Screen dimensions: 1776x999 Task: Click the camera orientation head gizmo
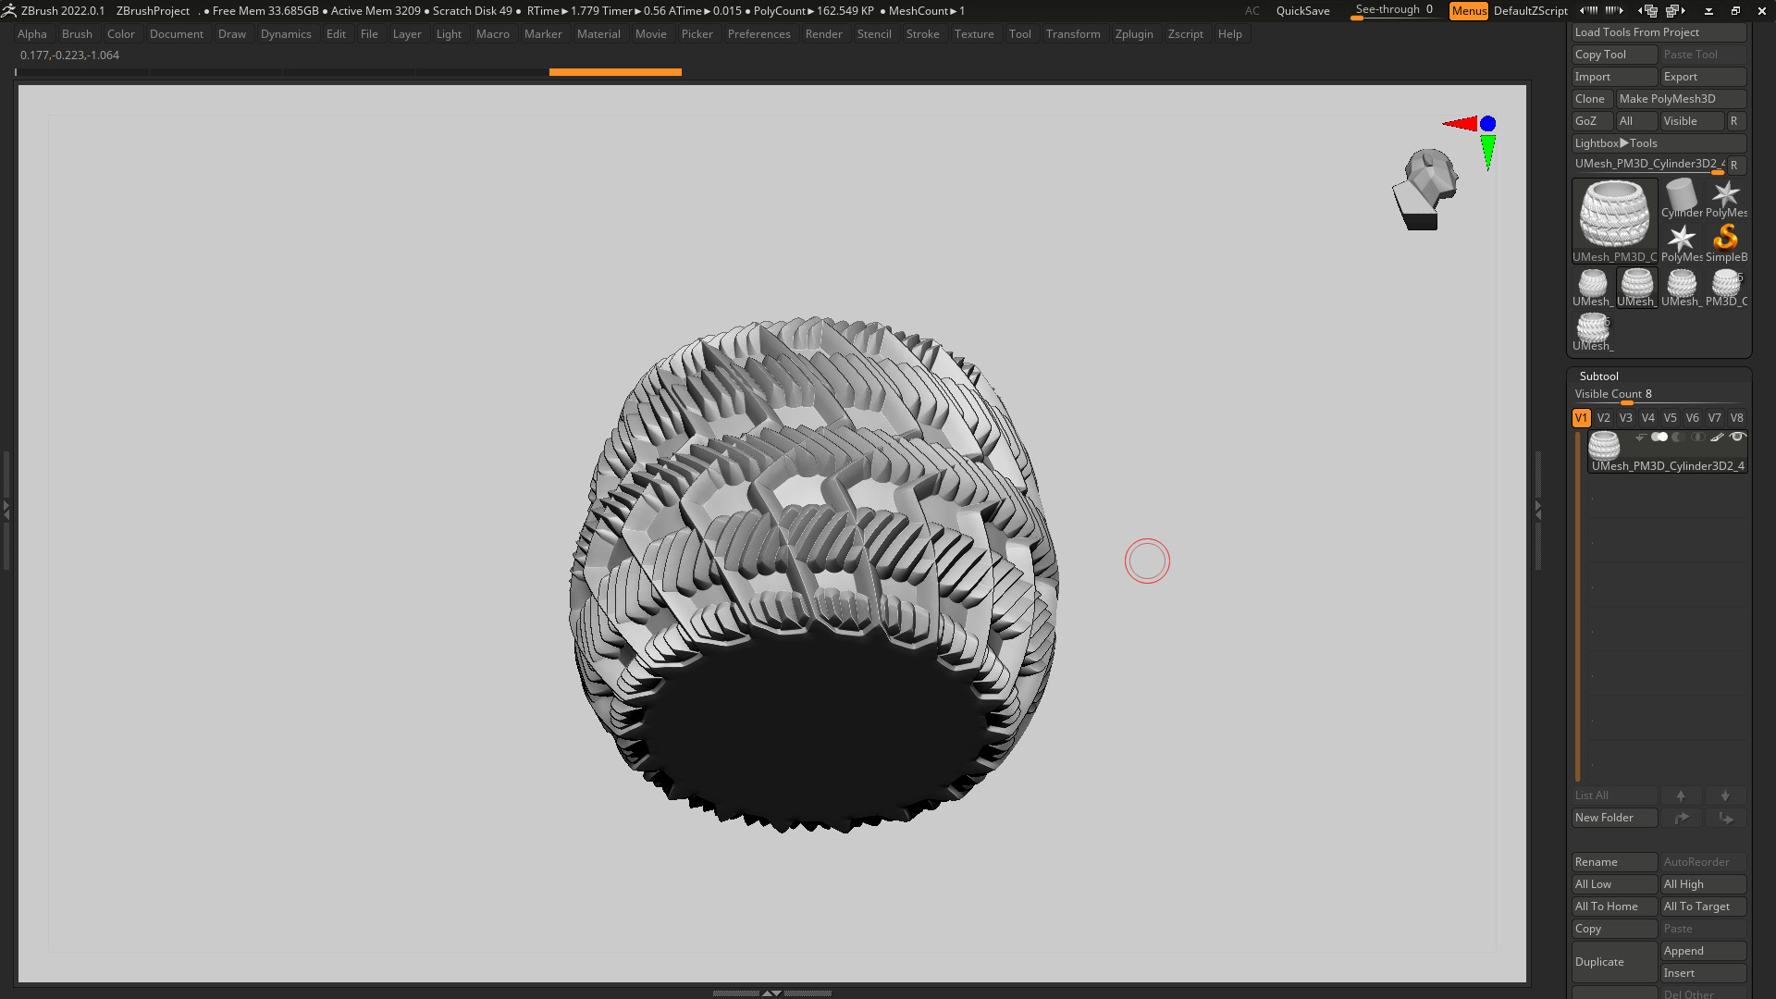click(x=1425, y=190)
